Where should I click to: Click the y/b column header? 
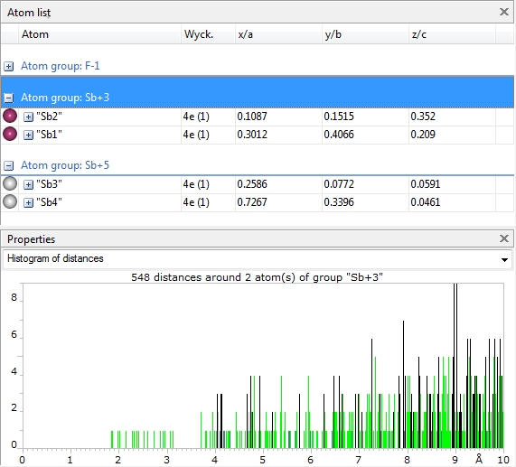365,34
